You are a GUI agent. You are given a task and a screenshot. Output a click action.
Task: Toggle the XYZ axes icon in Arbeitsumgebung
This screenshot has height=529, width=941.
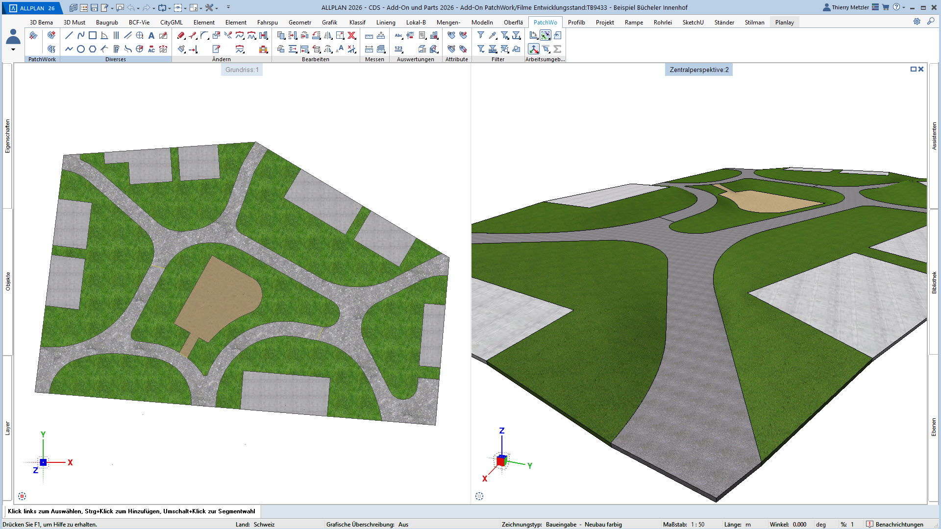[534, 49]
